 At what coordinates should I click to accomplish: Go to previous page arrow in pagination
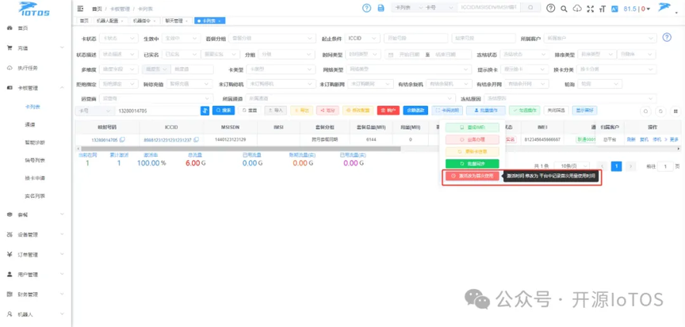coord(602,166)
